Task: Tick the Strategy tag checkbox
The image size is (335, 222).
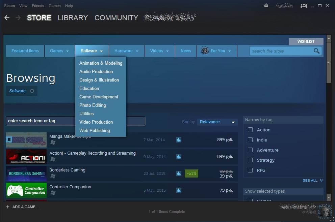Action: 250,160
